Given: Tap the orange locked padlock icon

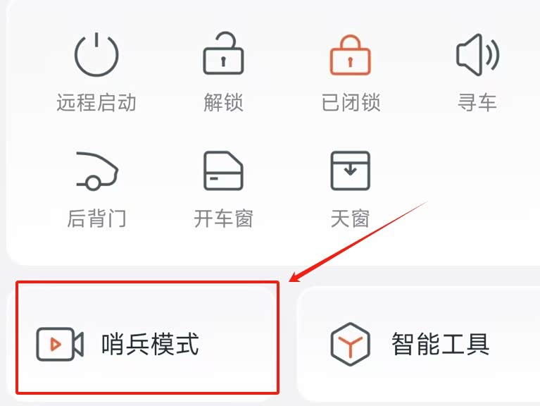Looking at the screenshot, I should [350, 55].
